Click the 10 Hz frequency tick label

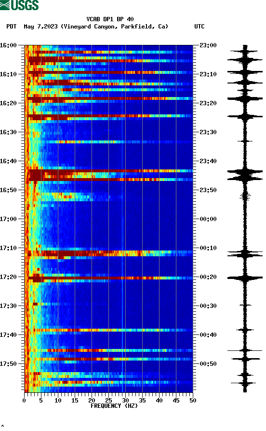pyautogui.click(x=58, y=401)
